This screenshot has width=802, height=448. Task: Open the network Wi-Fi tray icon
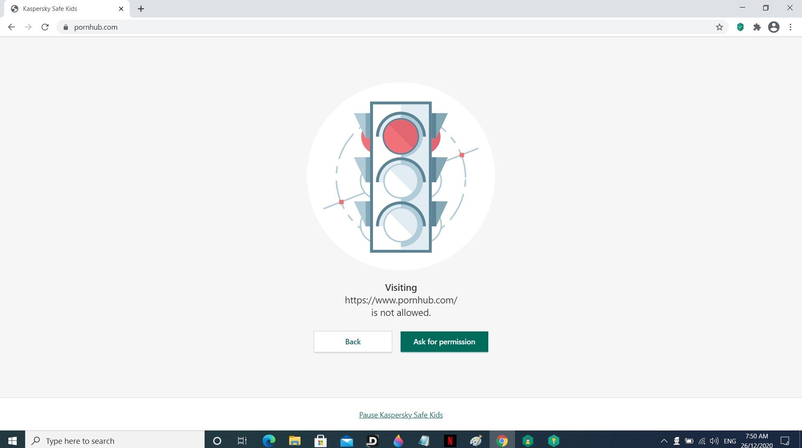tap(702, 440)
